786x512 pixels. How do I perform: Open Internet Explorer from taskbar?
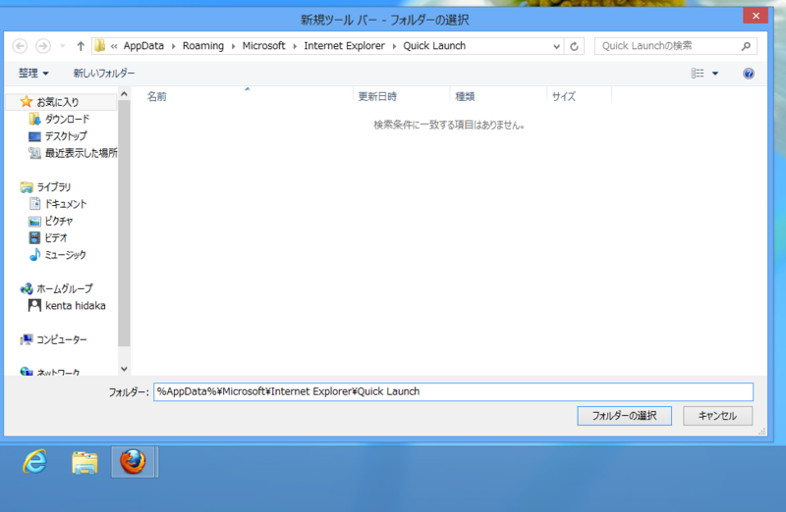(35, 461)
